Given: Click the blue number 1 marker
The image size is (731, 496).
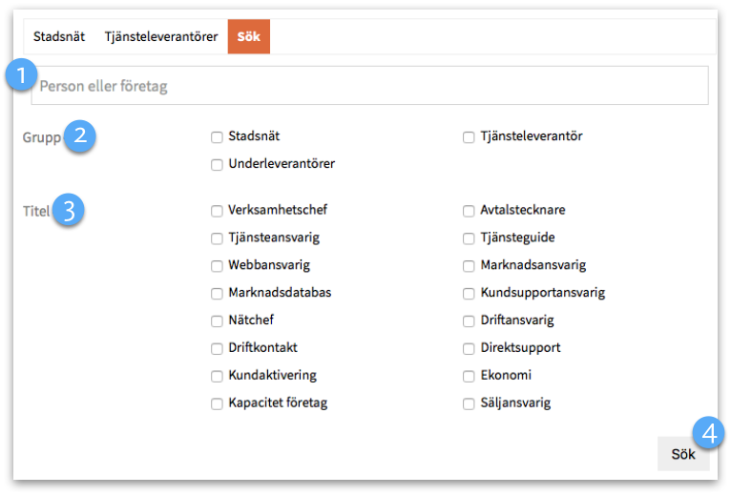Looking at the screenshot, I should (21, 74).
